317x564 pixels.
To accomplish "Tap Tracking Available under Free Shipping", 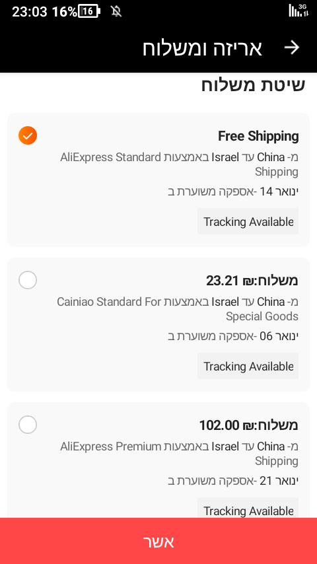I will 248,222.
